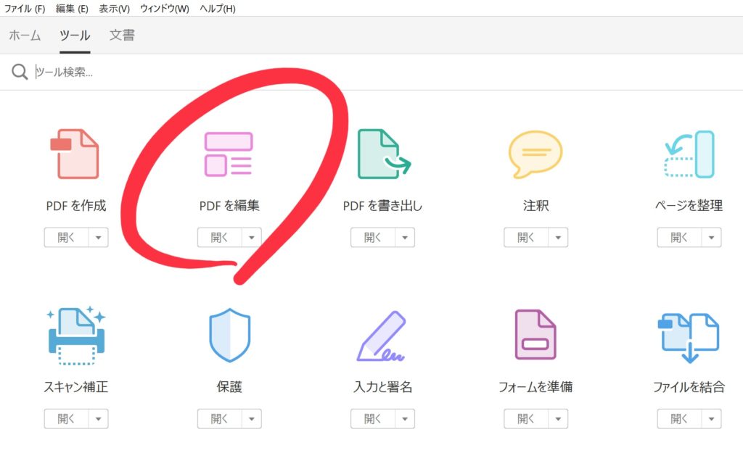Expand dropdown arrow under 注釈
This screenshot has height=453, width=743.
coord(558,237)
